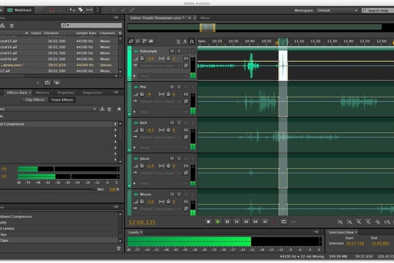The image size is (394, 263).
Task: Fast forward the playhead
Action: pyautogui.click(x=255, y=222)
